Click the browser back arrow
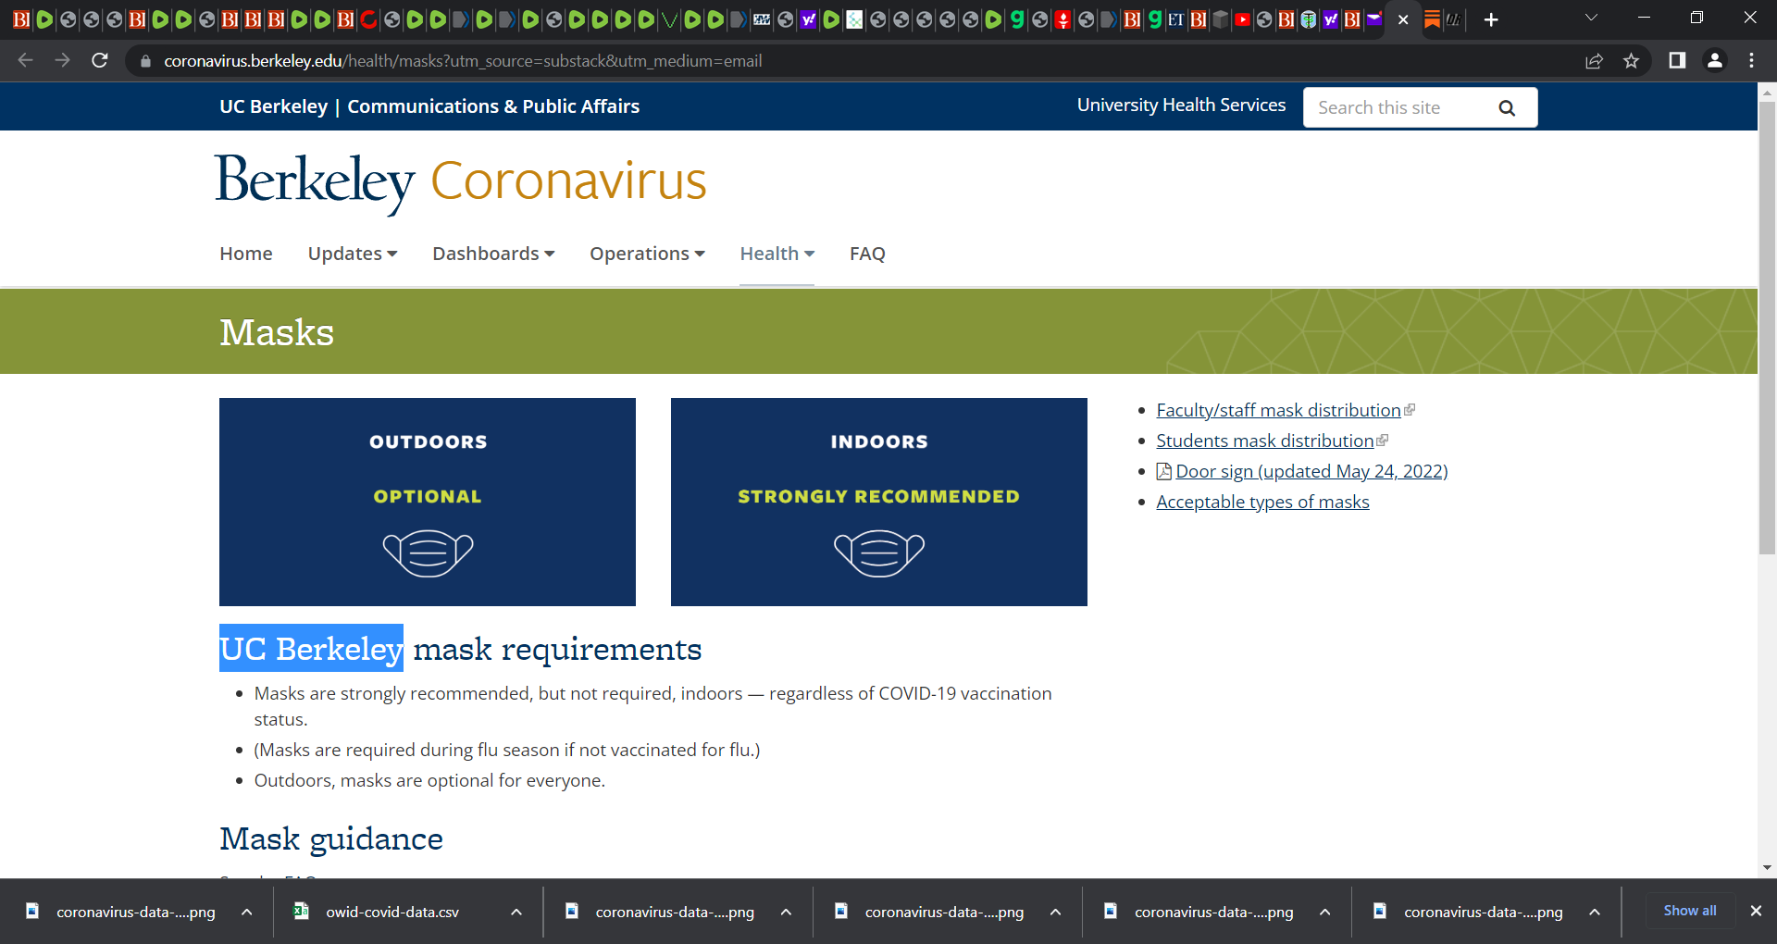 click(x=25, y=60)
